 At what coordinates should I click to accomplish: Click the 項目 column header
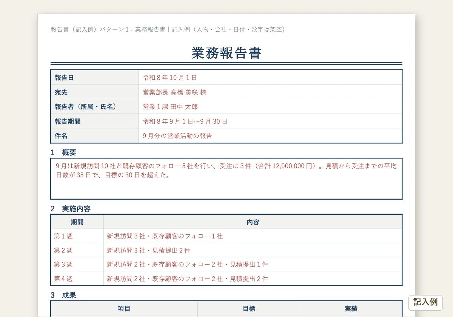[x=124, y=309]
